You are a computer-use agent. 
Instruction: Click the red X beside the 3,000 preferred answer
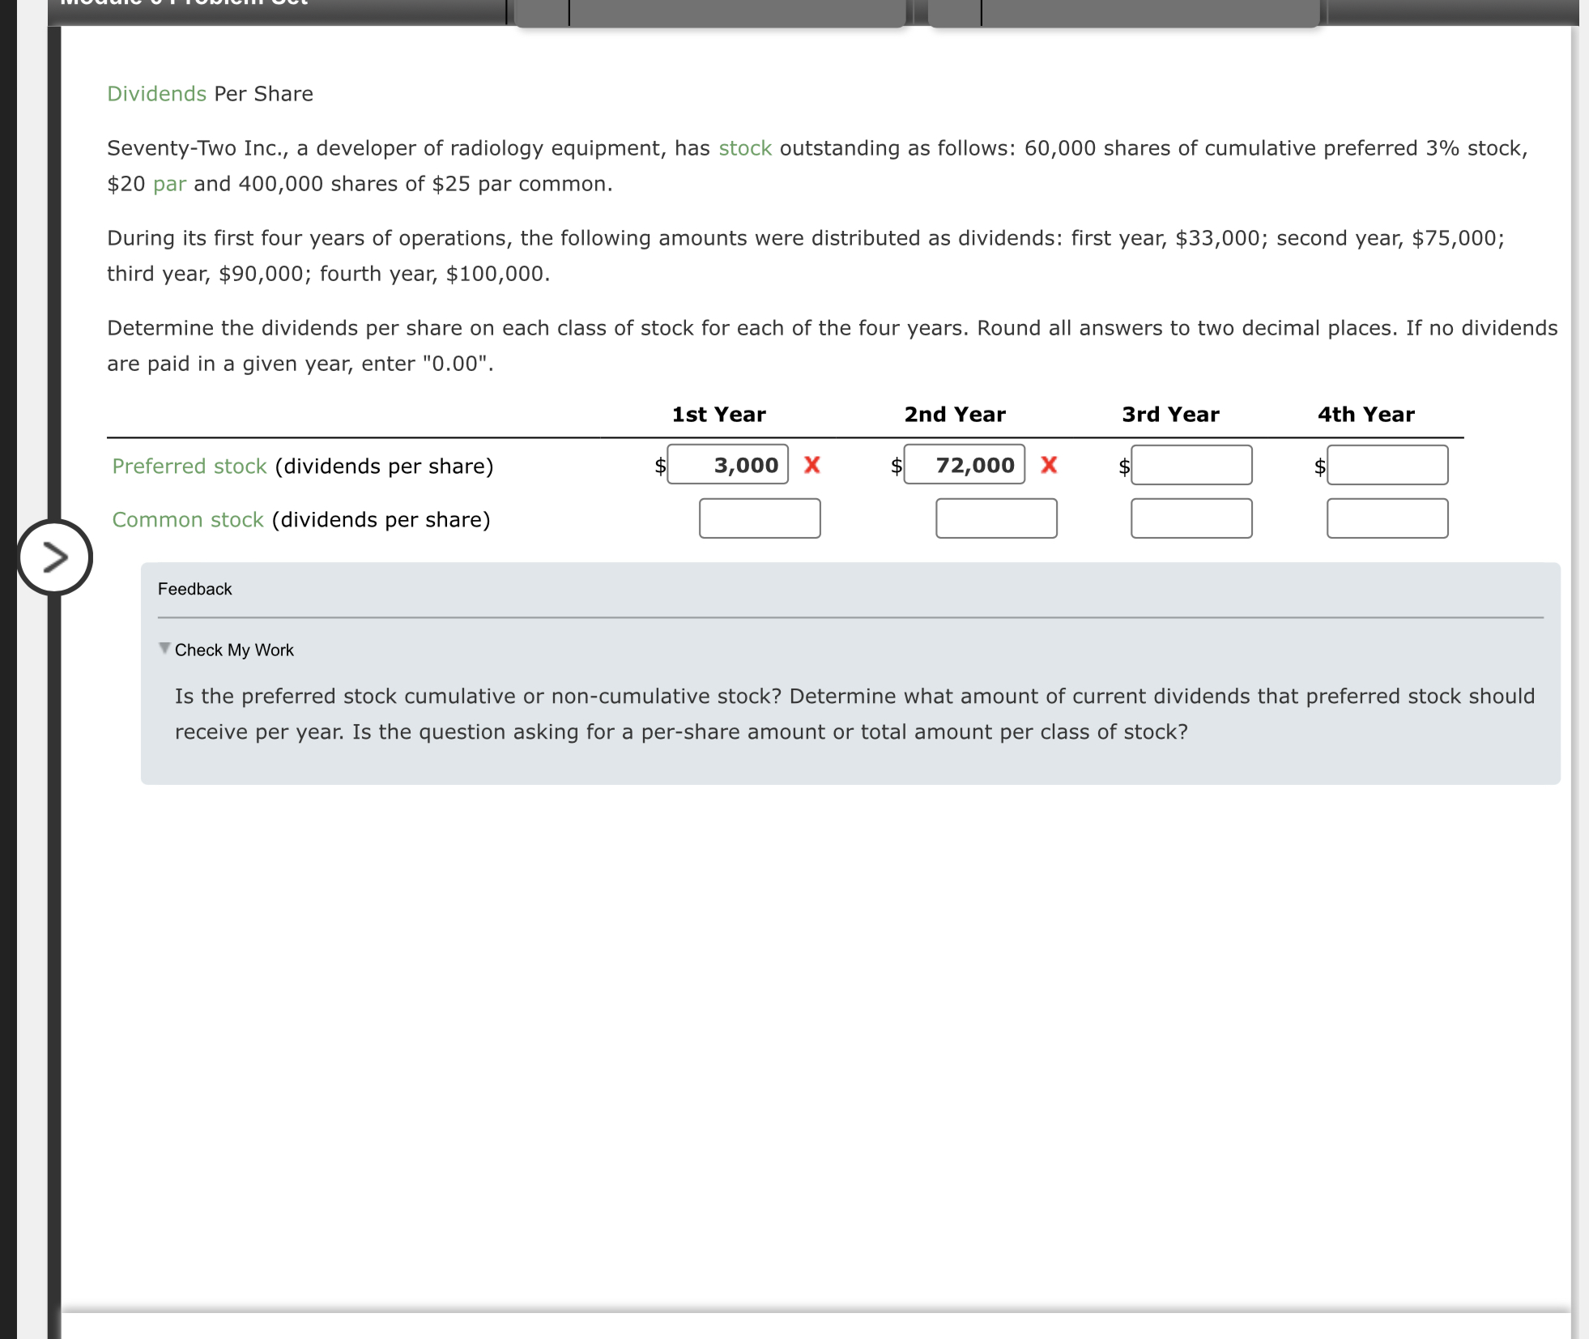[811, 465]
